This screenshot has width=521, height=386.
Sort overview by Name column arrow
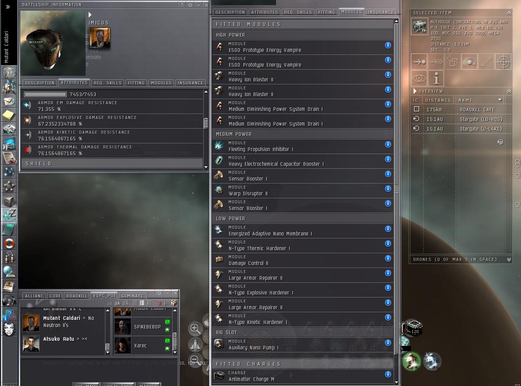click(x=500, y=100)
